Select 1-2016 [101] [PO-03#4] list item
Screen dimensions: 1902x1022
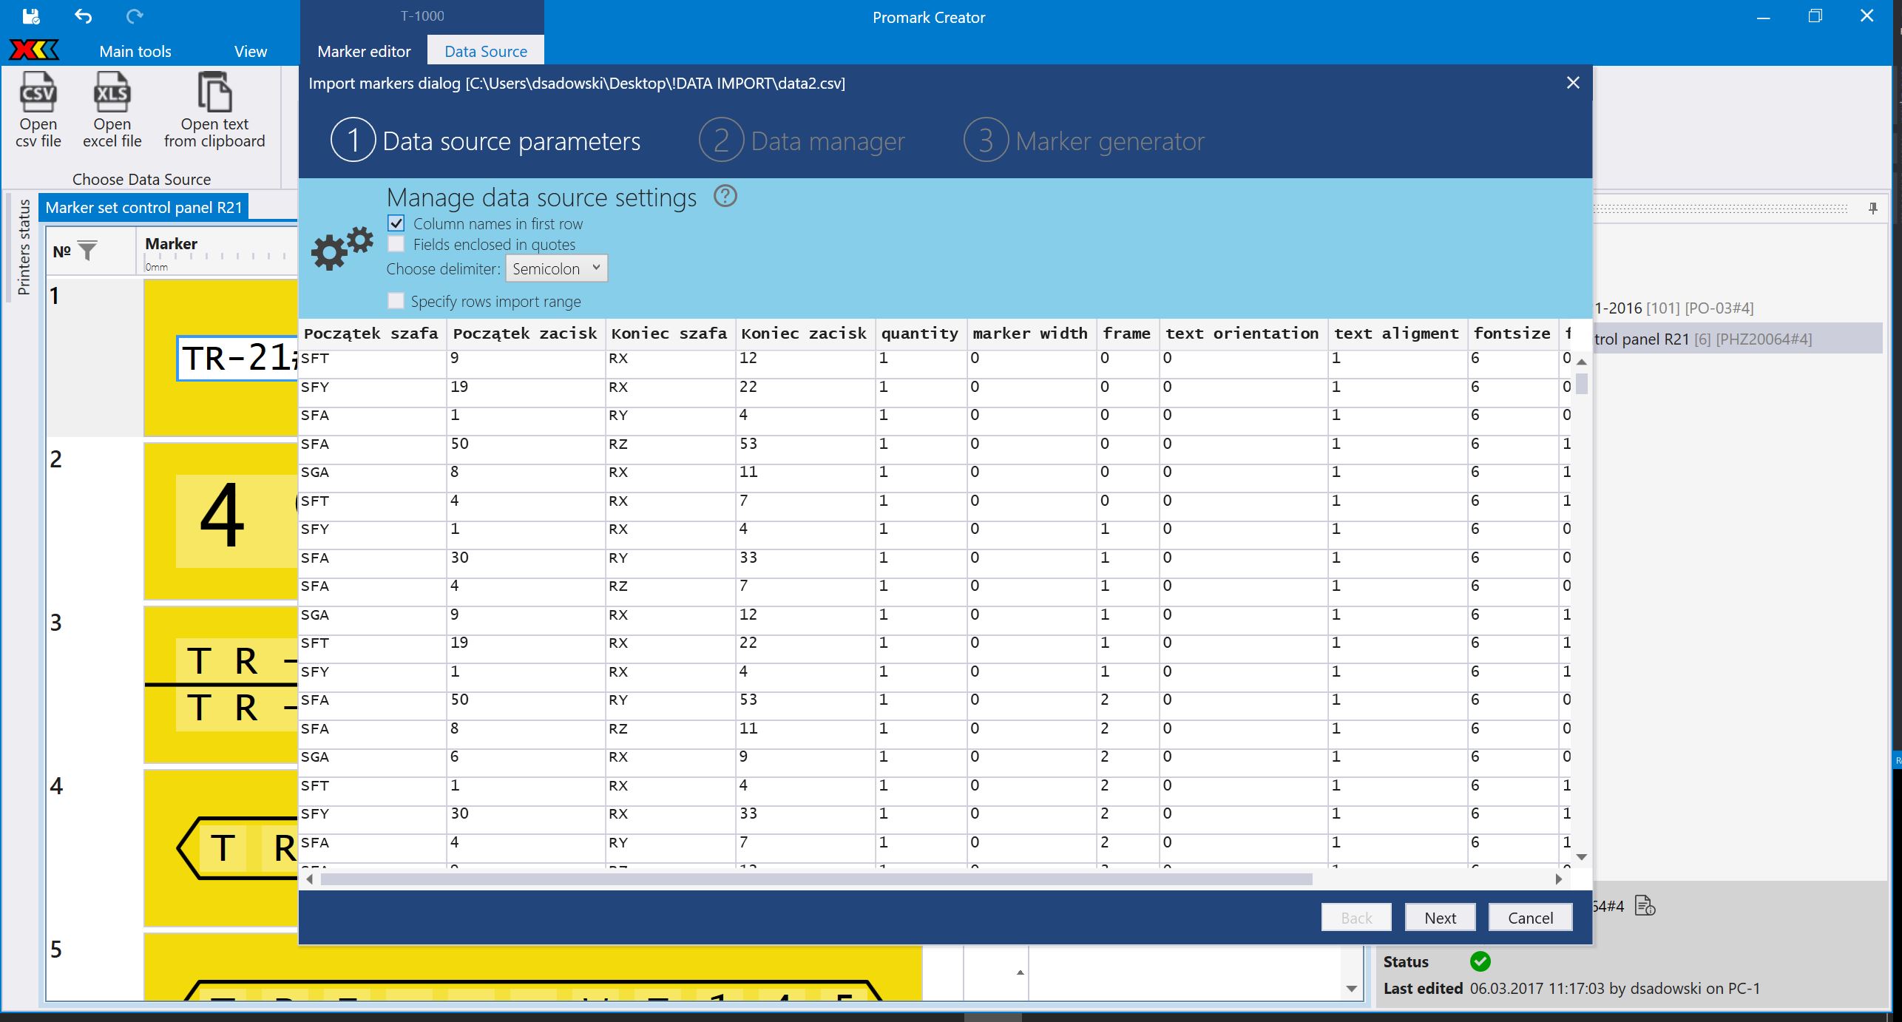pos(1673,308)
